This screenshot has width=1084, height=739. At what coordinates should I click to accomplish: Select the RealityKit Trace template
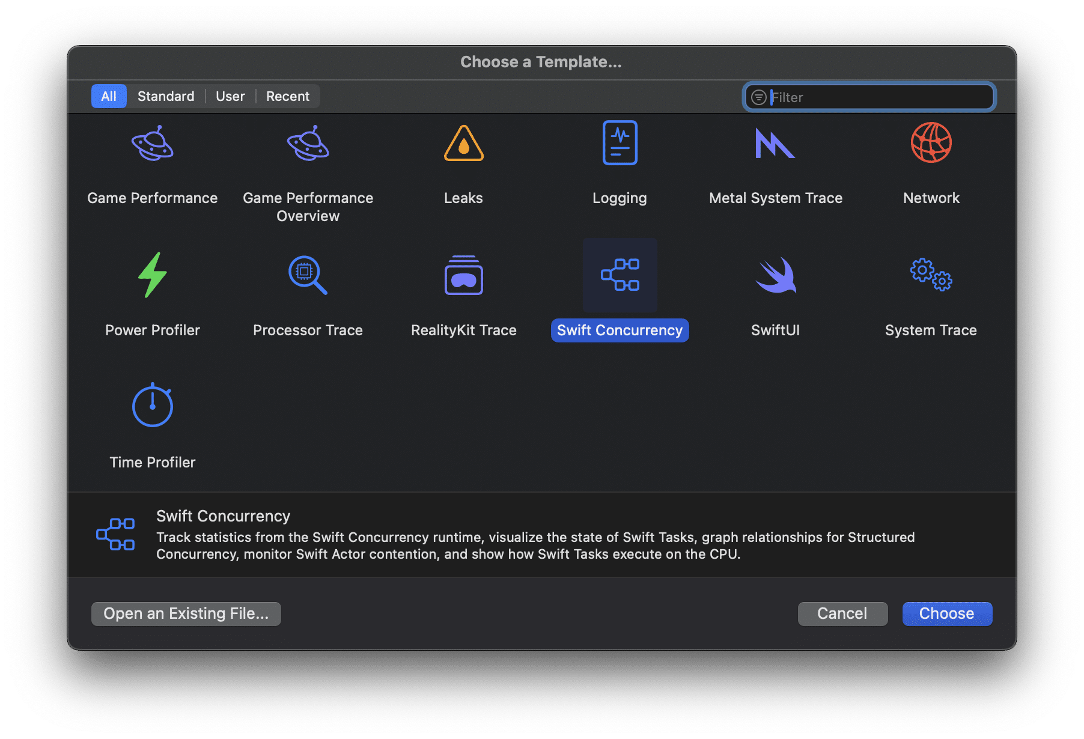point(463,275)
